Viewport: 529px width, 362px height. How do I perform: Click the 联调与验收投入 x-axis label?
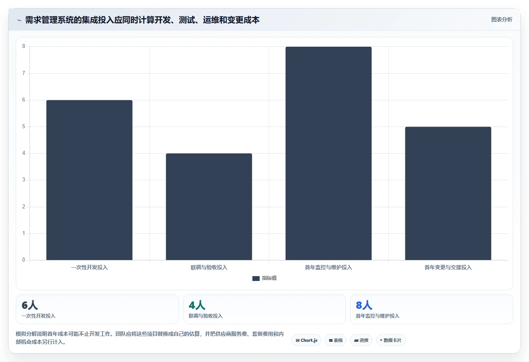point(209,267)
